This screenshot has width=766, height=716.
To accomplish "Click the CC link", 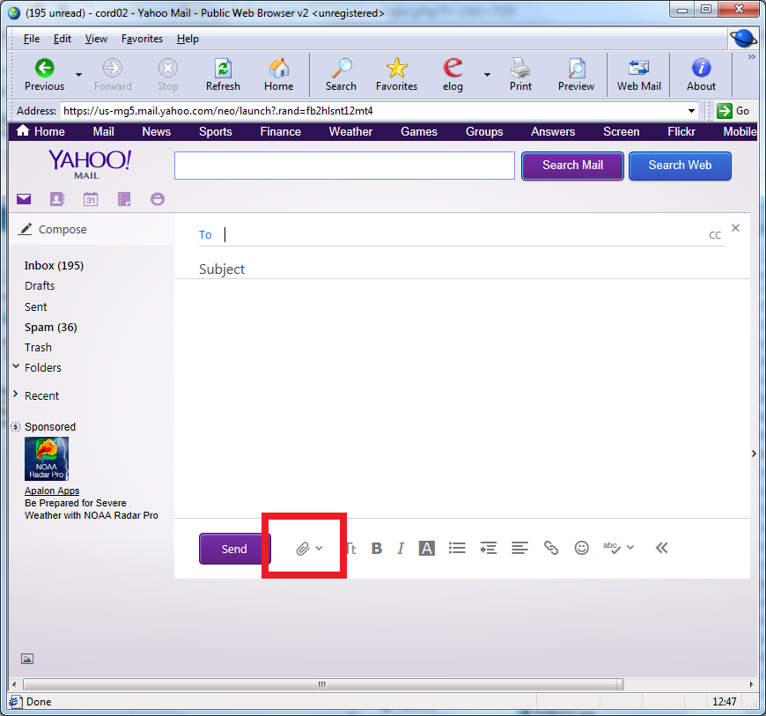I will coord(715,235).
